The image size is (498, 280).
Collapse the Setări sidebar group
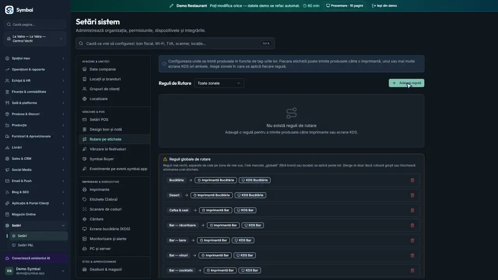pos(35,226)
